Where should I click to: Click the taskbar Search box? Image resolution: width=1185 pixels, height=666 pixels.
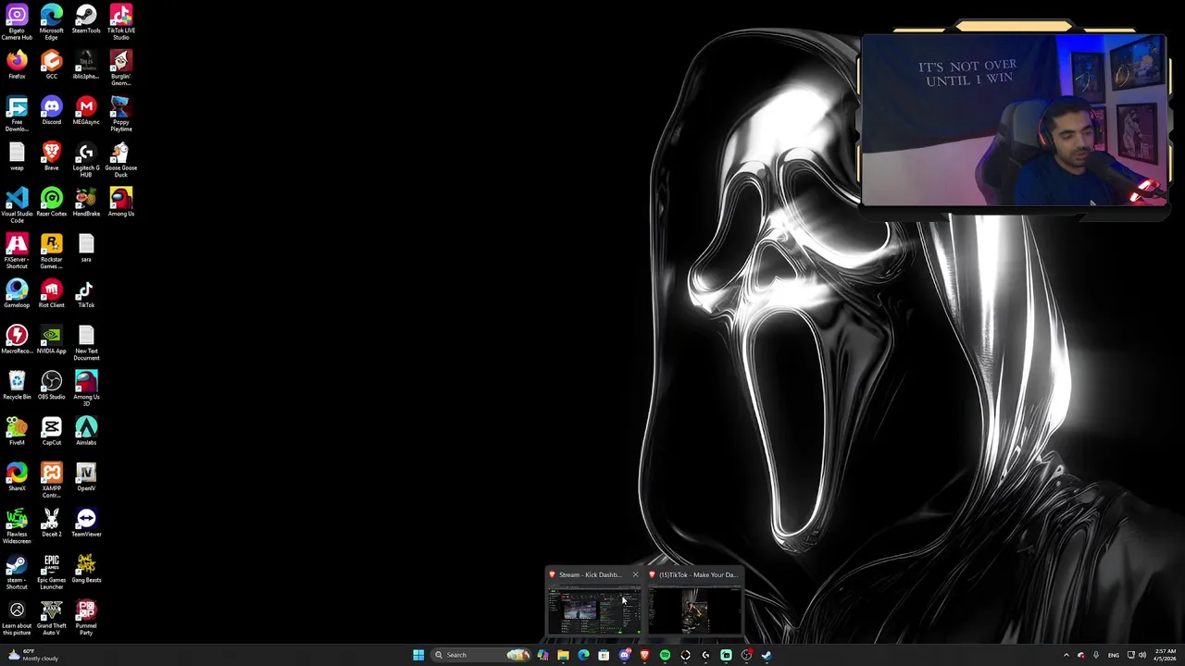(x=481, y=655)
